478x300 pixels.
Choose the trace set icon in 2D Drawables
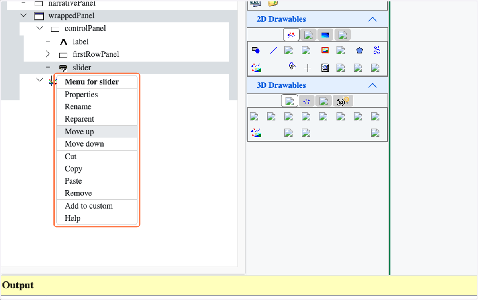(x=256, y=68)
